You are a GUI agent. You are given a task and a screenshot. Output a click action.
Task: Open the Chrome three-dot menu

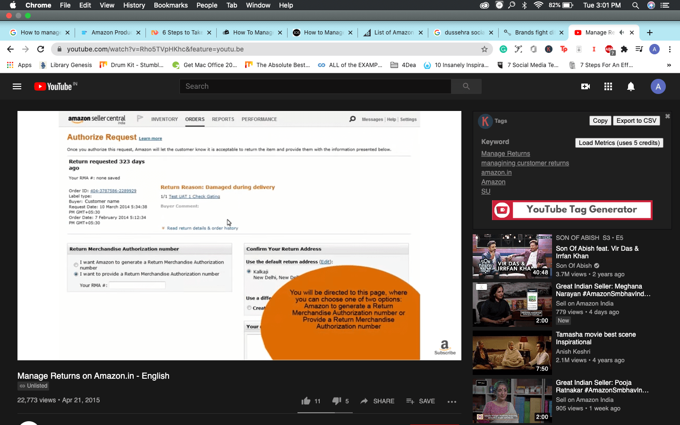coord(670,49)
